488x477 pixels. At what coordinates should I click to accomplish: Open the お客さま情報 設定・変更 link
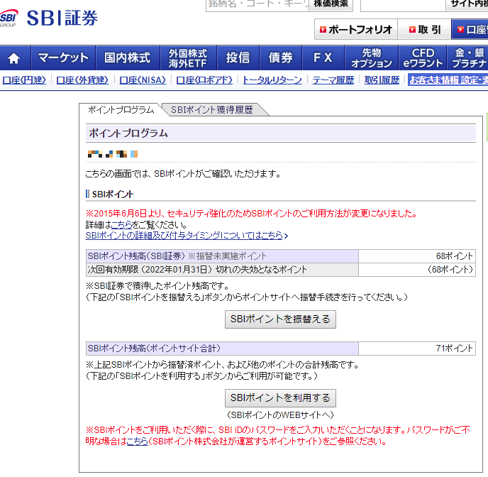(x=448, y=80)
